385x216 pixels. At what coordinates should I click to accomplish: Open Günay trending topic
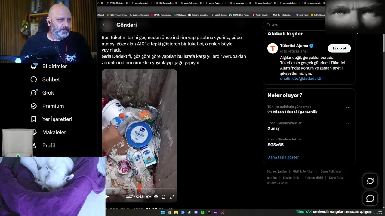(273, 128)
